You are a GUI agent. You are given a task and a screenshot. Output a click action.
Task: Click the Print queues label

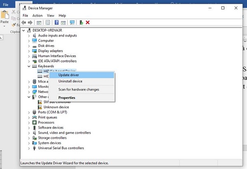[48, 117]
